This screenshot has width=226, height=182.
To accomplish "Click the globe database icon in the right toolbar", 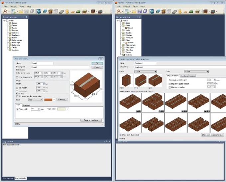I will coord(151,11).
